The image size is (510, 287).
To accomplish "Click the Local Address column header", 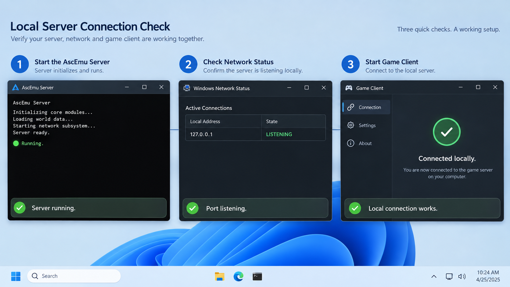I will pyautogui.click(x=223, y=121).
